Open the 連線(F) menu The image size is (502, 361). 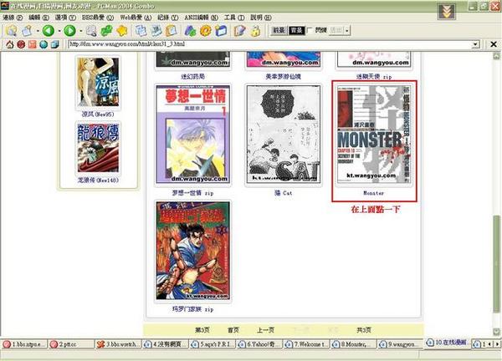point(13,18)
